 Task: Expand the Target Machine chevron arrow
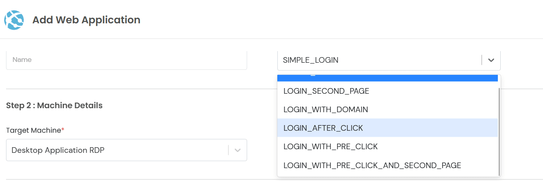point(238,150)
